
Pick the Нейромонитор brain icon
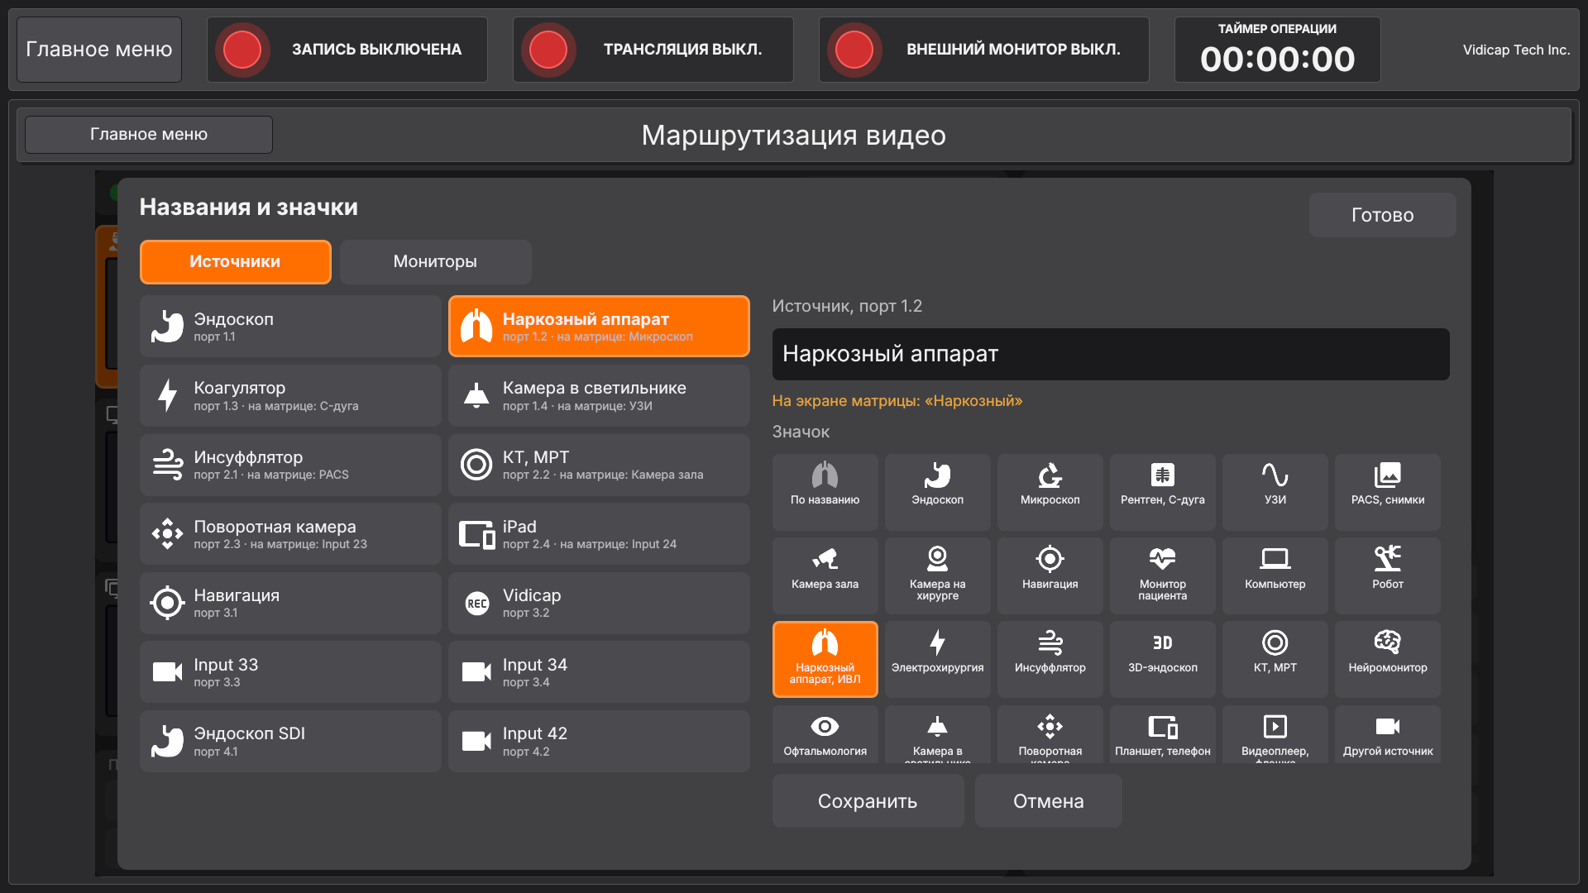(1387, 659)
